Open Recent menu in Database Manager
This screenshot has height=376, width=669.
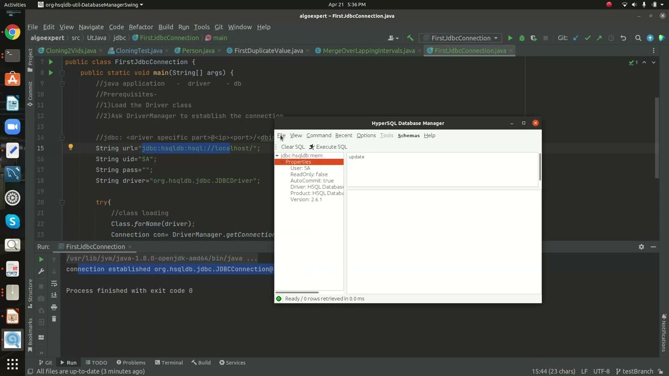pyautogui.click(x=343, y=135)
